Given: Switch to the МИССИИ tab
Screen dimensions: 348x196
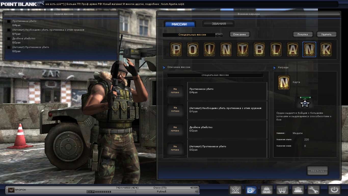Looking at the screenshot, I should (x=180, y=24).
